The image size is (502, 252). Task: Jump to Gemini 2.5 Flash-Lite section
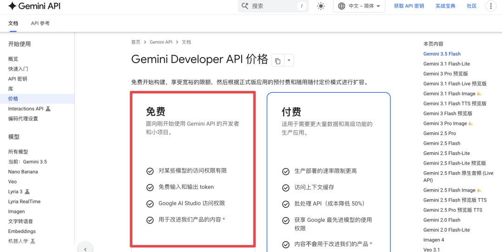click(x=446, y=153)
